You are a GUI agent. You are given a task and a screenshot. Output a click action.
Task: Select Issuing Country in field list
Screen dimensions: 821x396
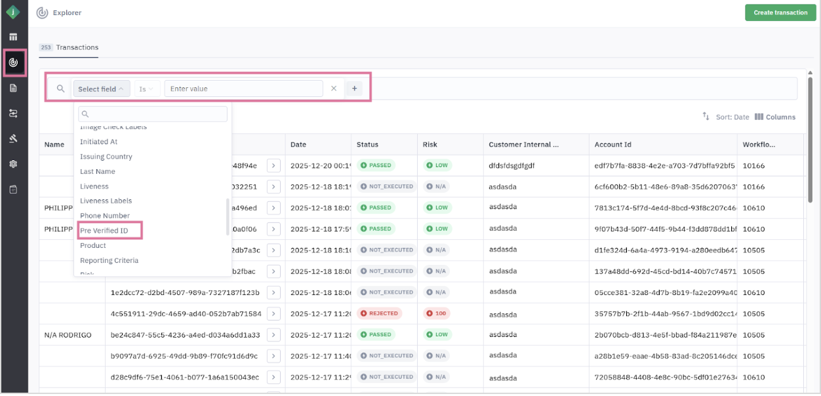pyautogui.click(x=106, y=157)
